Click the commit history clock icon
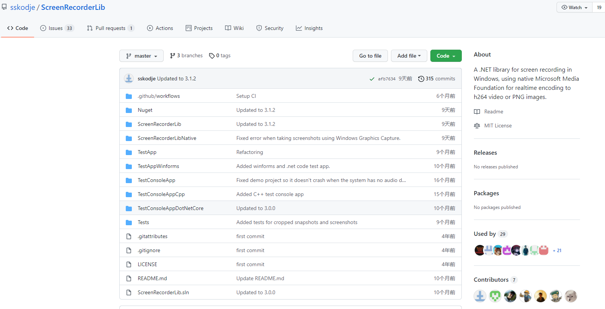This screenshot has width=605, height=309. 421,79
